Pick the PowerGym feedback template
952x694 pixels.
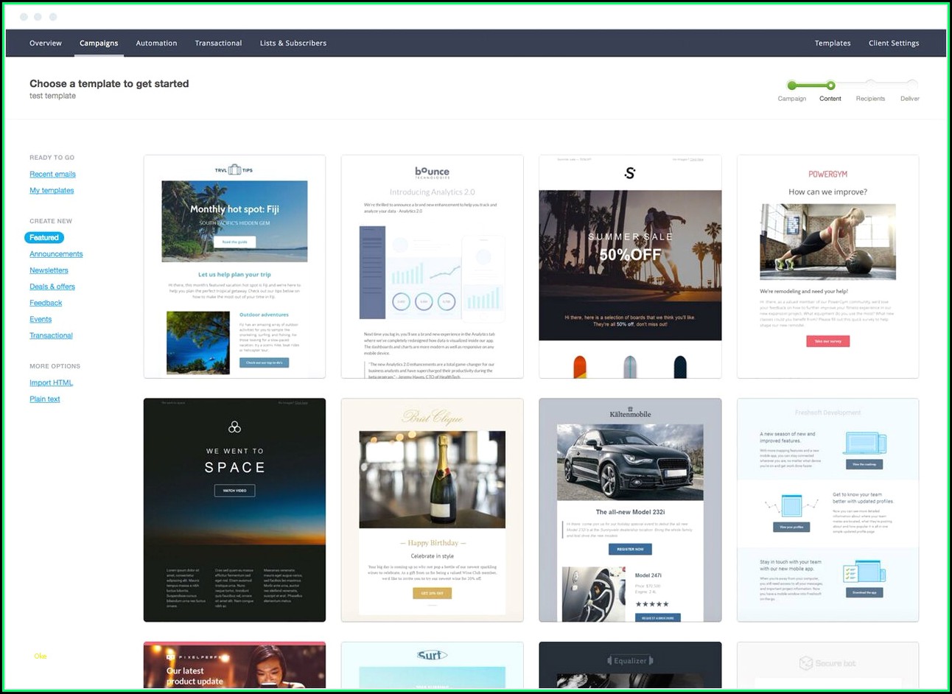tap(827, 266)
